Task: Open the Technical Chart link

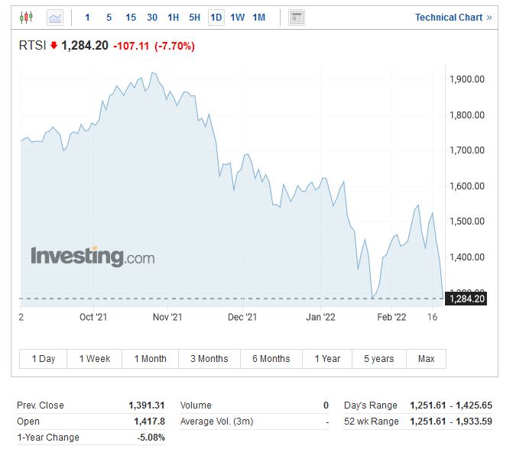Action: pyautogui.click(x=453, y=17)
